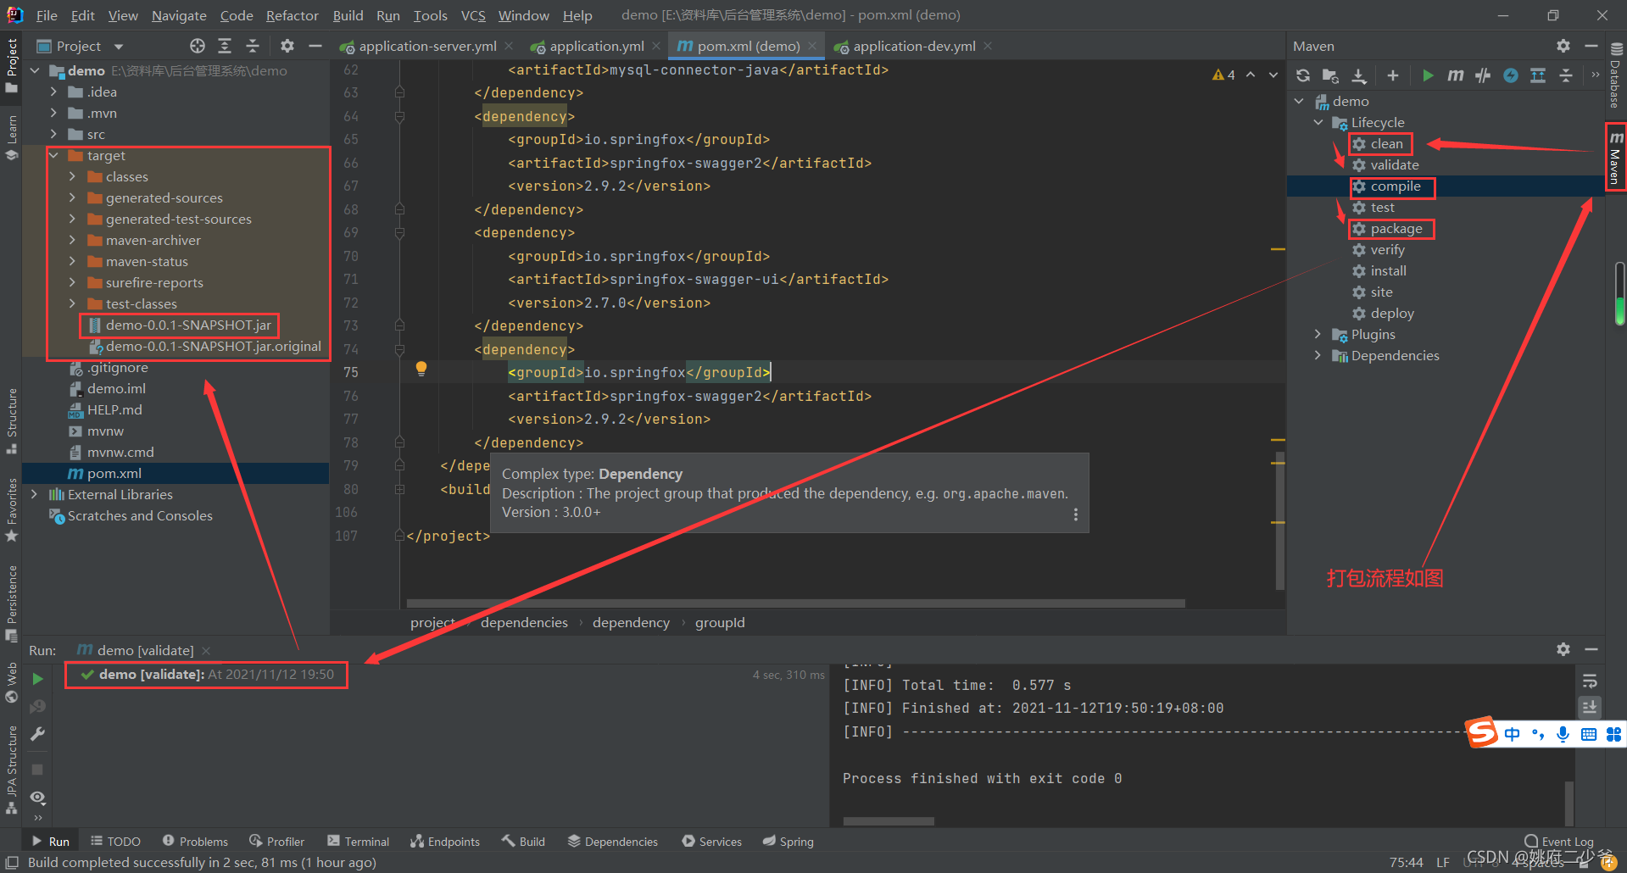This screenshot has width=1627, height=873.
Task: Open the eye view options in Run panel
Action: click(37, 798)
